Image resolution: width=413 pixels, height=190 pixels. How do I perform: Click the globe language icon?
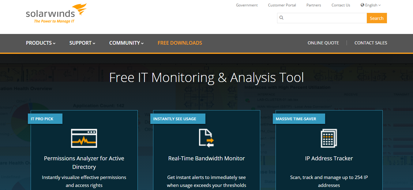point(362,5)
